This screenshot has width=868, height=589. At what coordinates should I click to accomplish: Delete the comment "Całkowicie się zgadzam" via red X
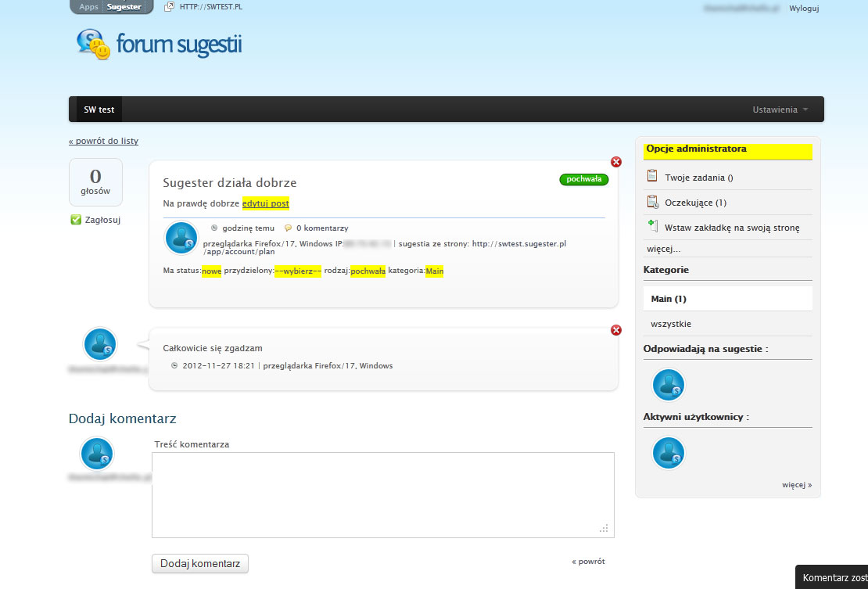[x=616, y=330]
